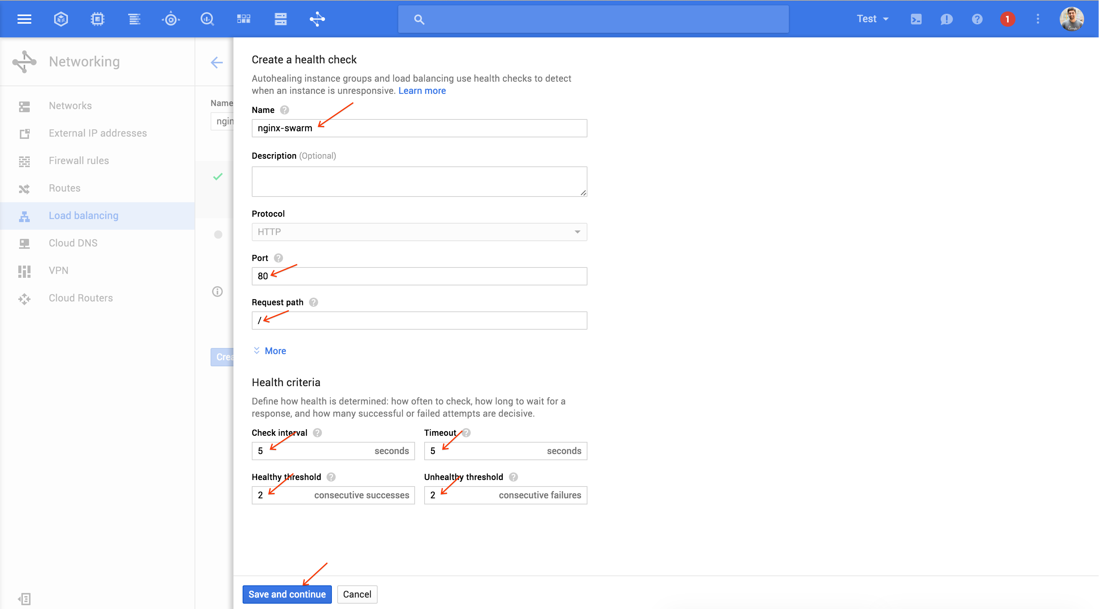Image resolution: width=1099 pixels, height=609 pixels.
Task: Open the red notifications badge
Action: pos(1007,19)
